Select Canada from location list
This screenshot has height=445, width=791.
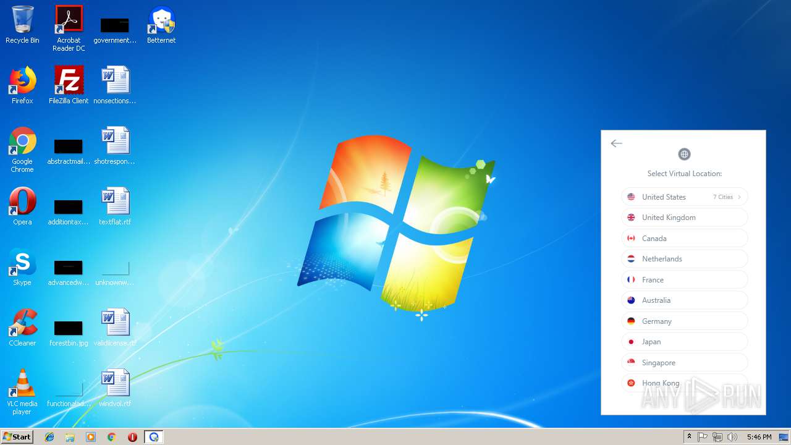[x=685, y=239]
